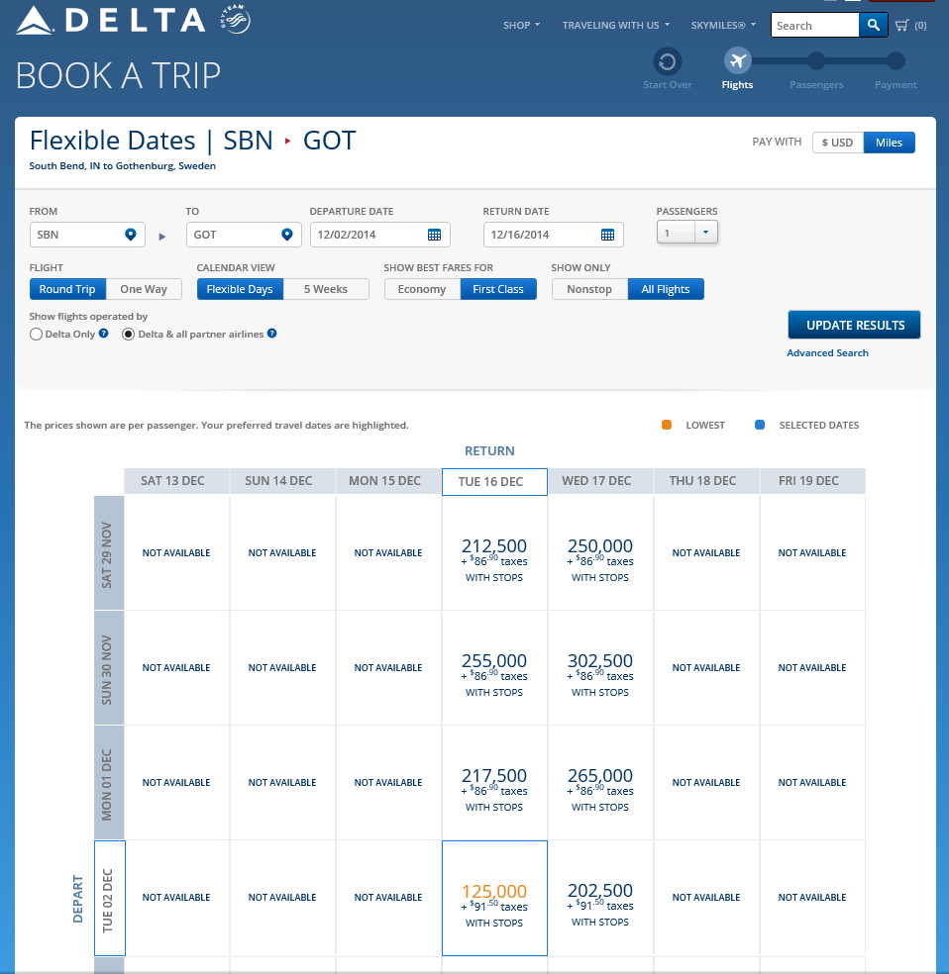The width and height of the screenshot is (949, 974).
Task: Click the Update Results button
Action: (x=854, y=325)
